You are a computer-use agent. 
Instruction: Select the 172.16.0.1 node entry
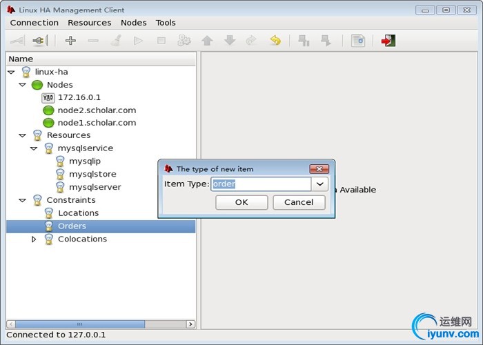click(x=79, y=98)
